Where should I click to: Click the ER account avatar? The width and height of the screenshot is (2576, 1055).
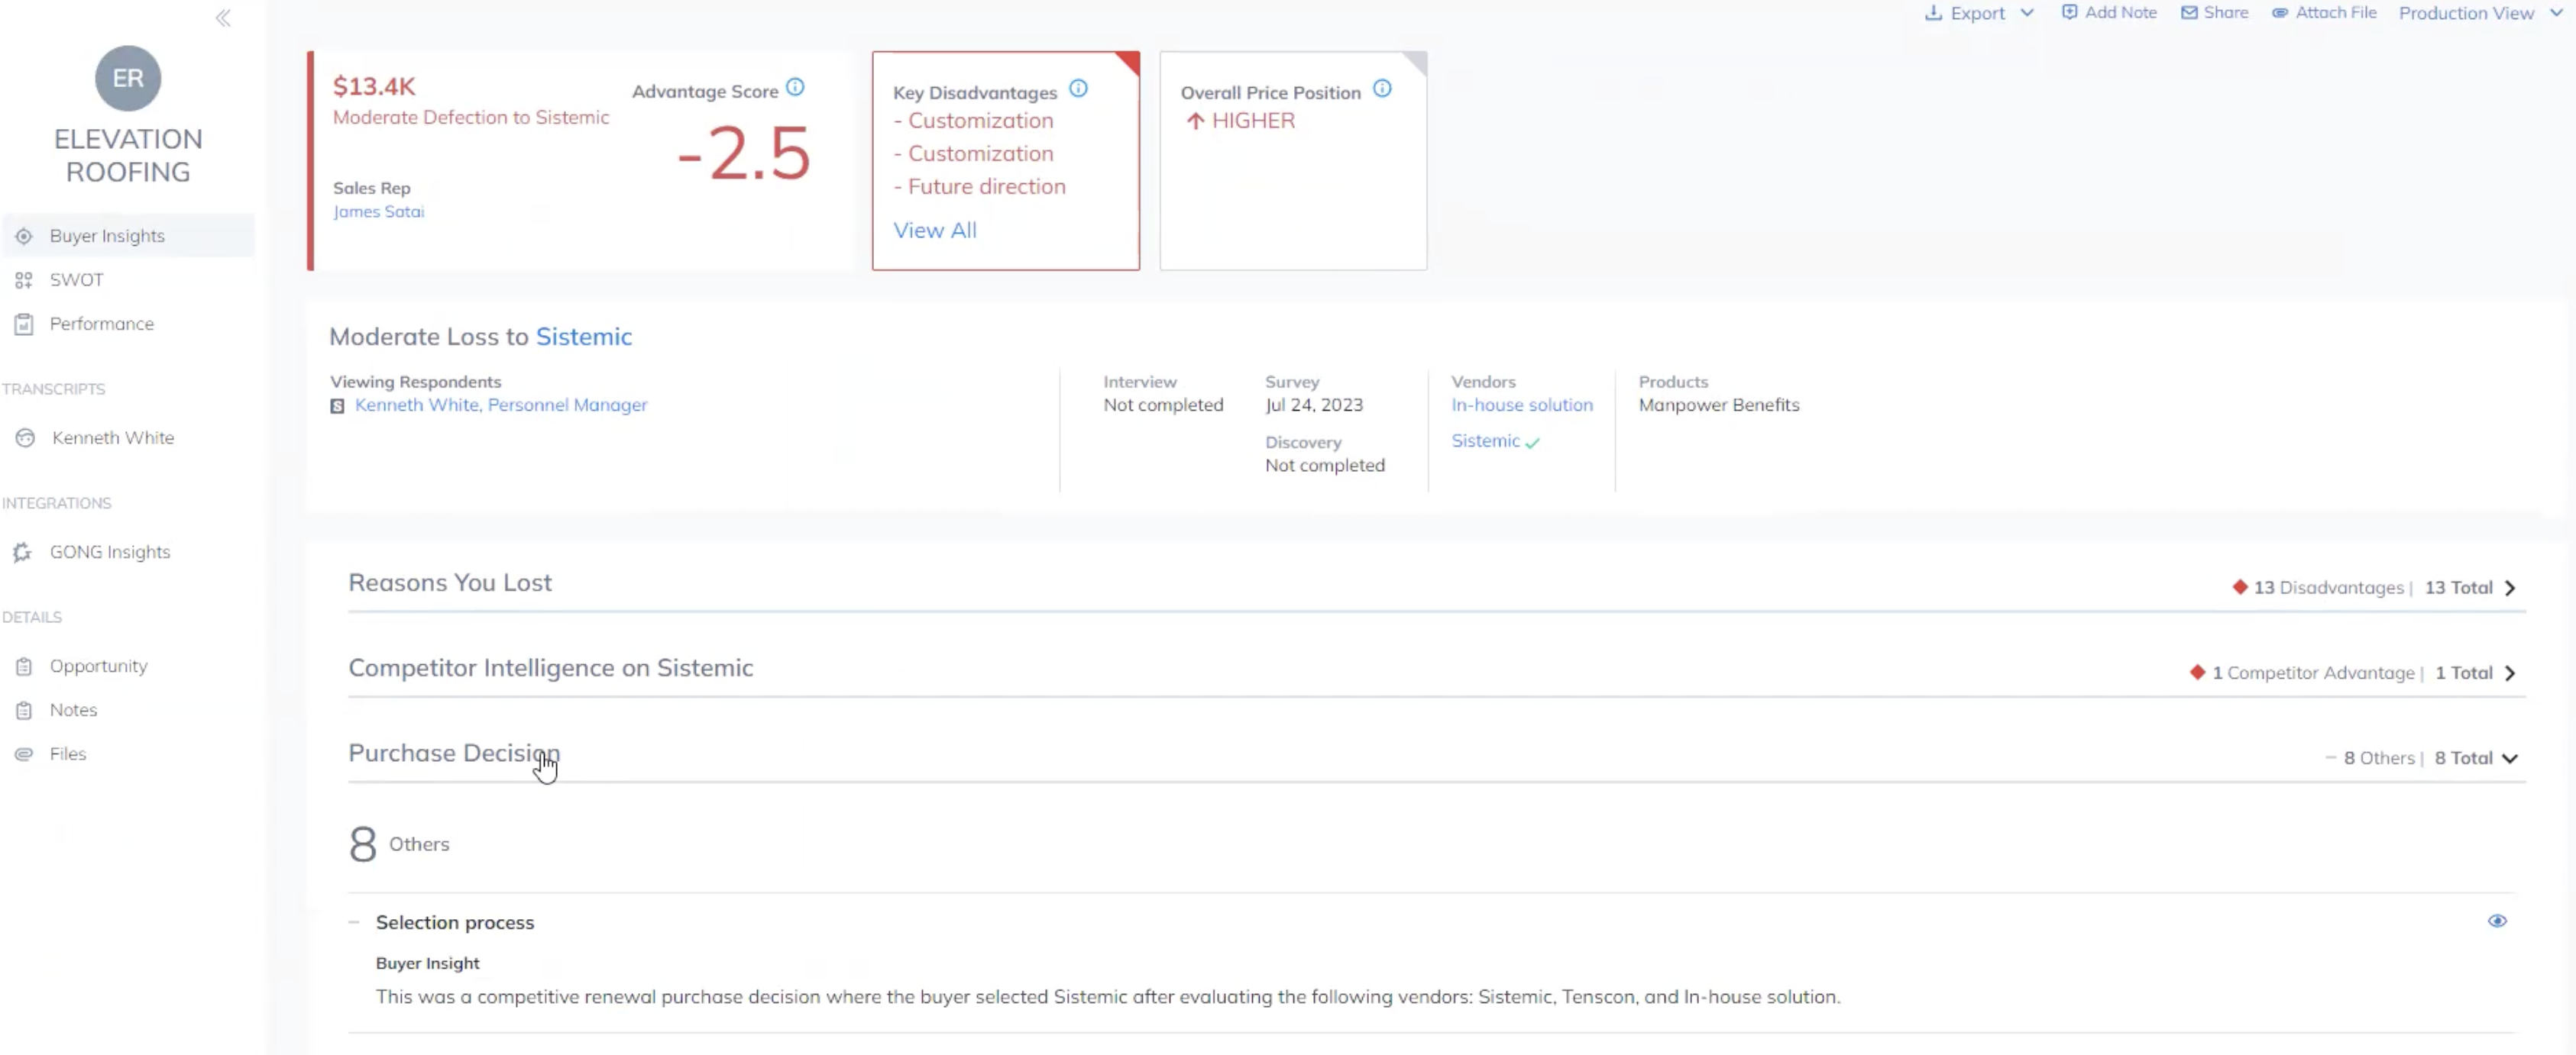pyautogui.click(x=128, y=78)
